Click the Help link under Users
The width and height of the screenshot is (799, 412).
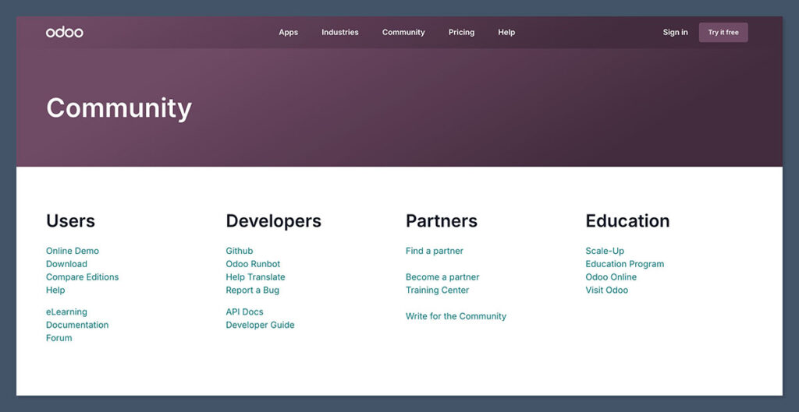[x=55, y=290]
